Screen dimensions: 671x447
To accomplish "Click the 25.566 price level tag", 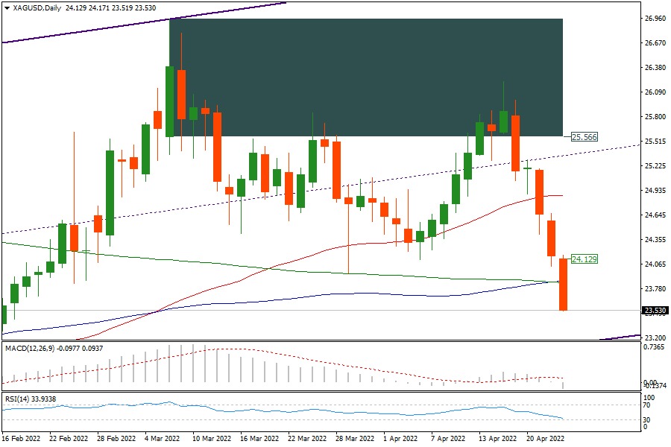I will [584, 137].
